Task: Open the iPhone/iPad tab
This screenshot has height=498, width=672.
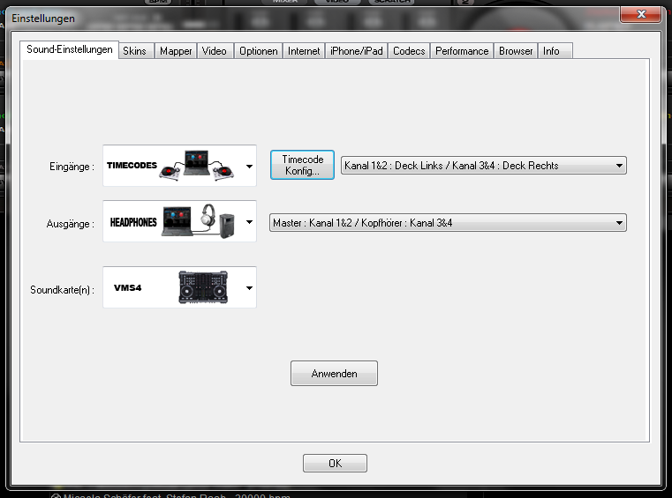Action: (x=356, y=51)
